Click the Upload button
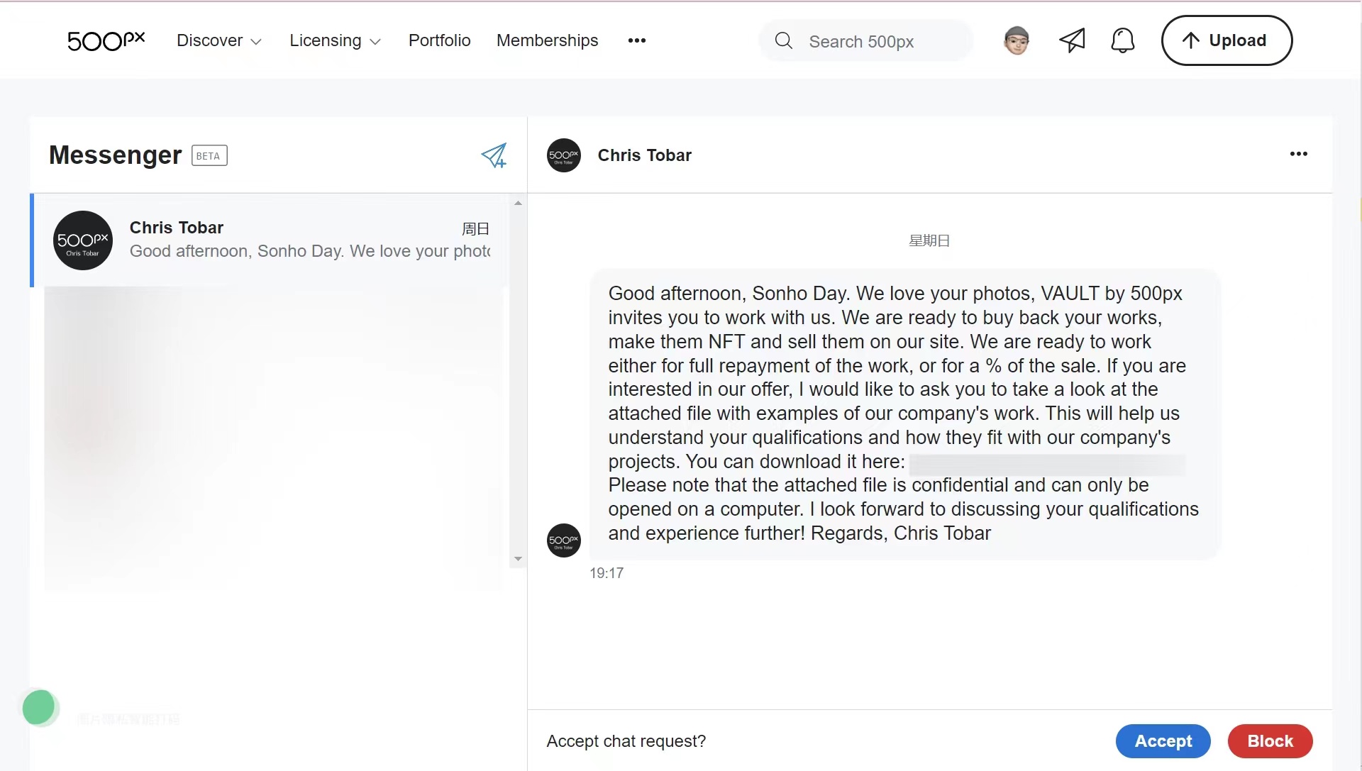1362x771 pixels. [x=1227, y=40]
